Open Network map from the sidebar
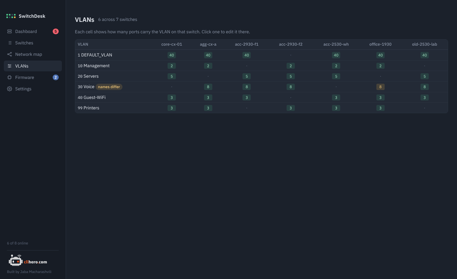Viewport: 457px width, 279px height. (33, 54)
